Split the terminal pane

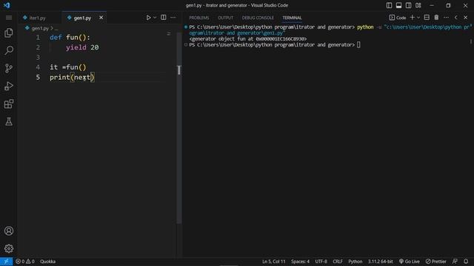click(427, 18)
